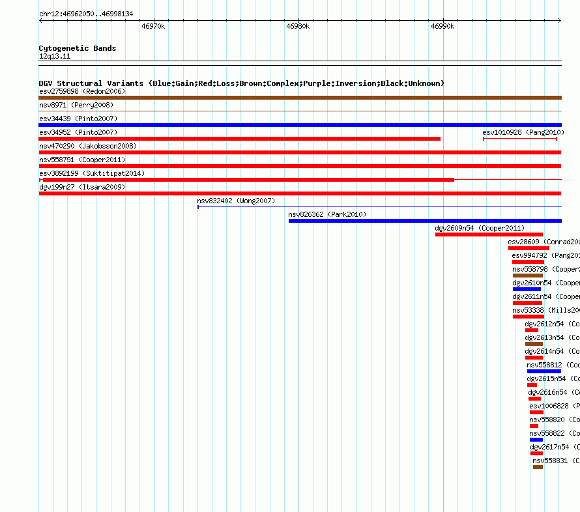Click the red dgv2611n54 loss bar

point(527,303)
